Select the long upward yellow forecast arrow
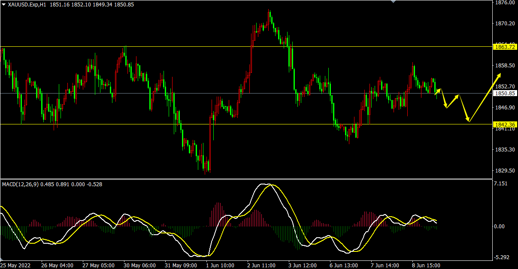The image size is (518, 269). (485, 98)
